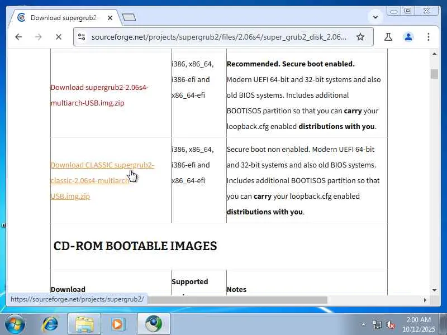447x335 pixels.
Task: Open Chrome Labs flask icon
Action: [x=388, y=37]
